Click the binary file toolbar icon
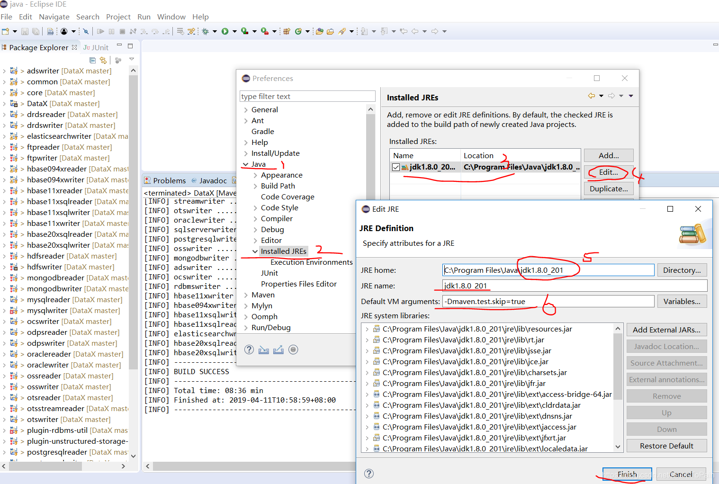The width and height of the screenshot is (719, 484). (x=50, y=31)
